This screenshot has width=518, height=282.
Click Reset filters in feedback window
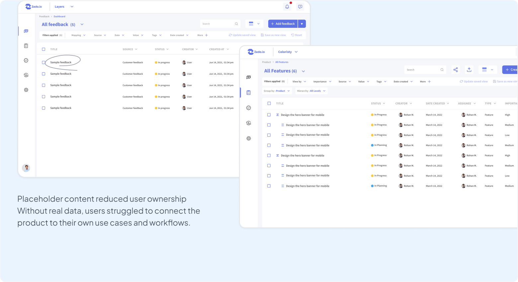[x=297, y=35]
